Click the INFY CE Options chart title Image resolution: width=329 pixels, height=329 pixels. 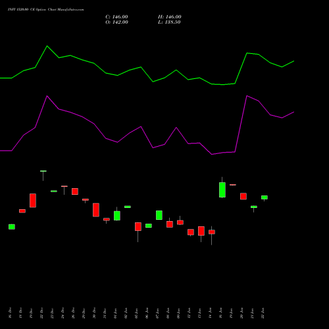tap(45, 10)
